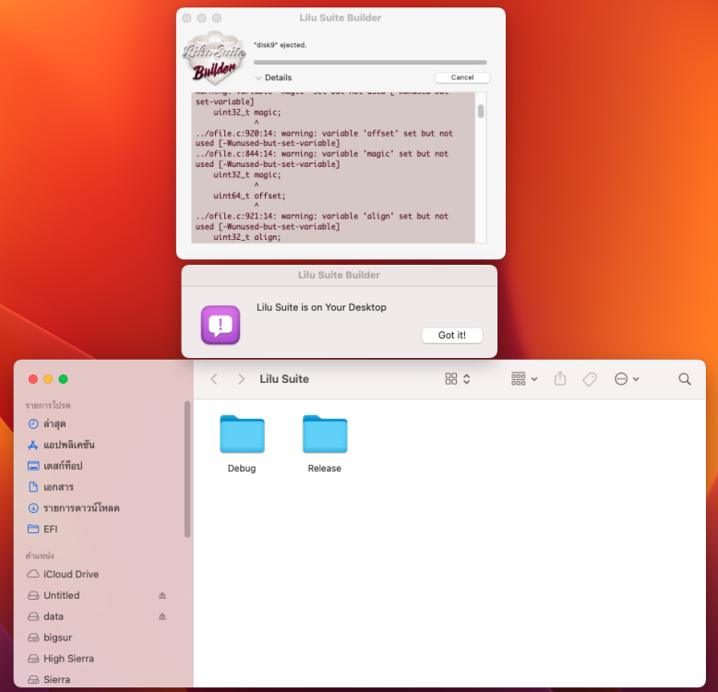Close the Finder window with red button

33,379
